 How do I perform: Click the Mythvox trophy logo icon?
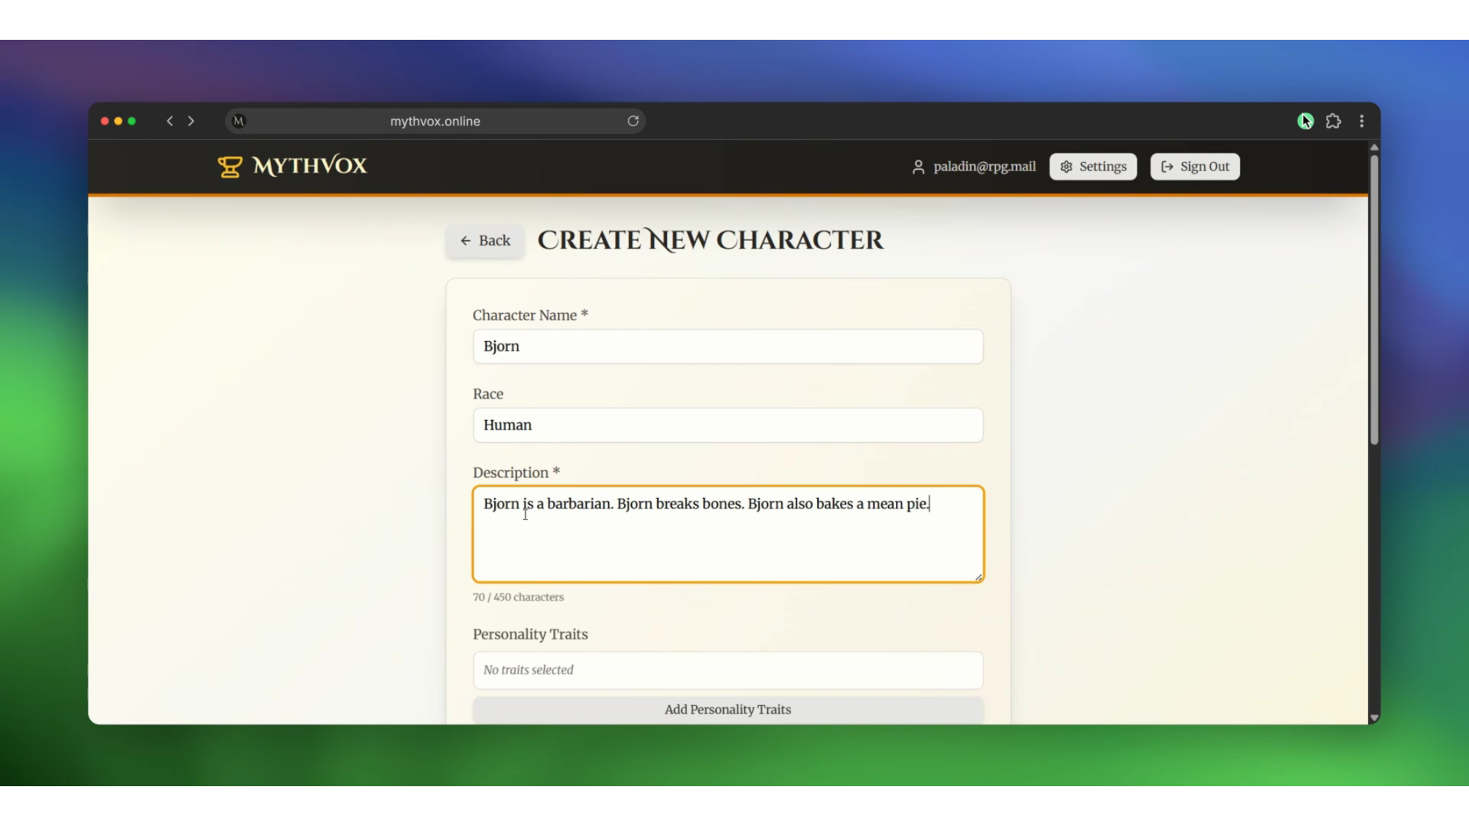tap(230, 166)
